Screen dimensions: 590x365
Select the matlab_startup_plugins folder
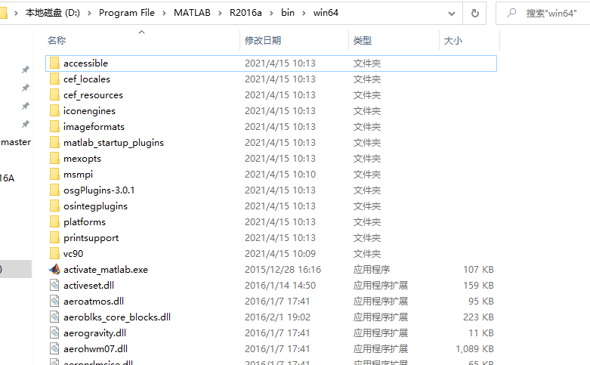(x=271, y=143)
